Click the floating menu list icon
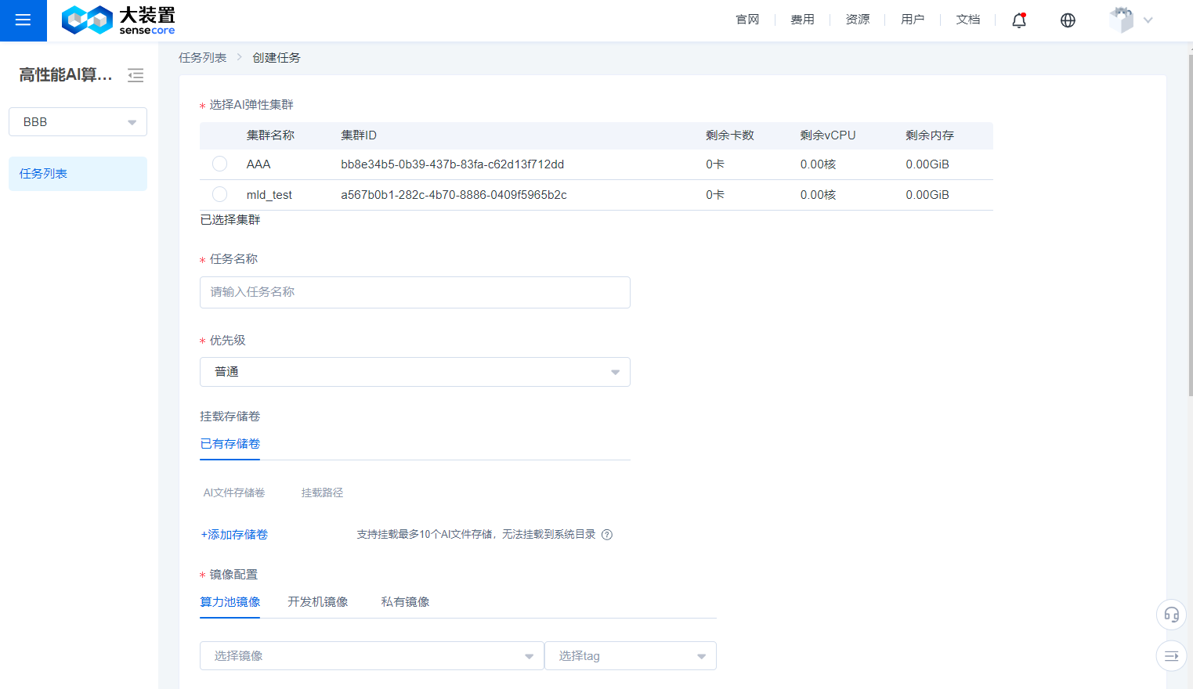Image resolution: width=1193 pixels, height=689 pixels. click(x=1171, y=656)
